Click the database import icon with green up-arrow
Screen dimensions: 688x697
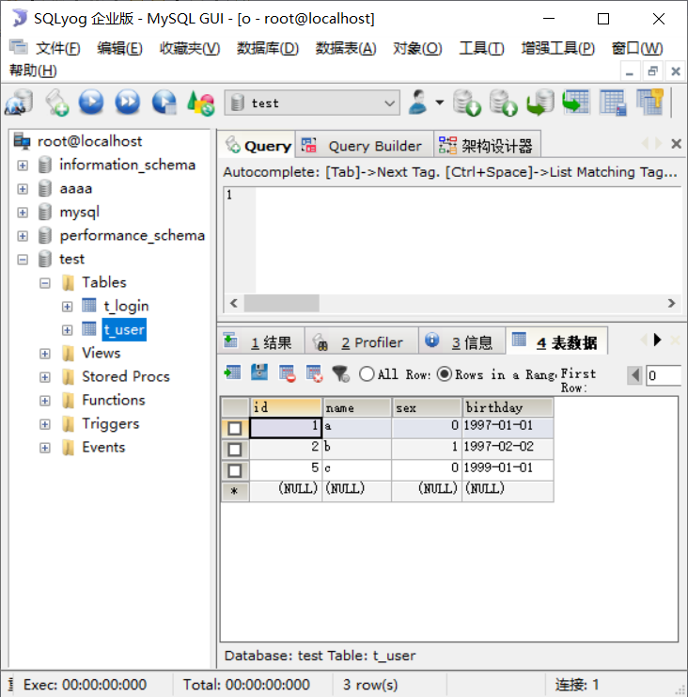[504, 103]
